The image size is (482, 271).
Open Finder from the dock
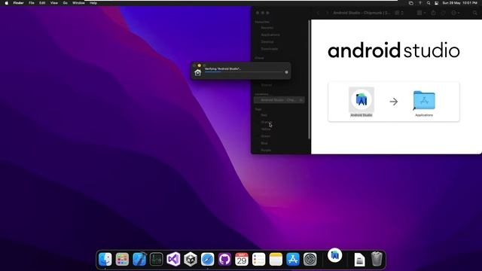click(x=105, y=259)
